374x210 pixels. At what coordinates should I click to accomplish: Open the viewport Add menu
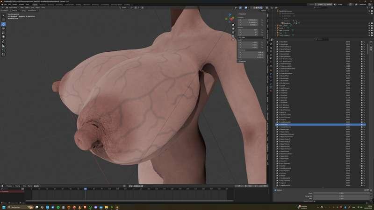[33, 7]
